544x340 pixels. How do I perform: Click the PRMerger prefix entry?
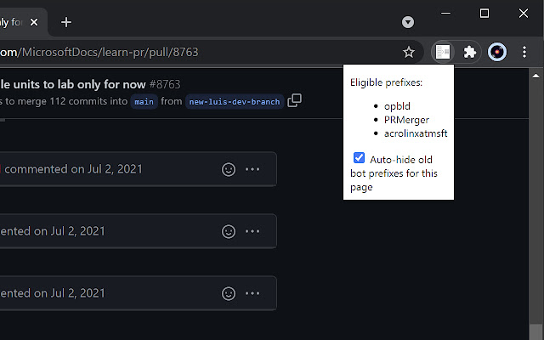pos(406,120)
